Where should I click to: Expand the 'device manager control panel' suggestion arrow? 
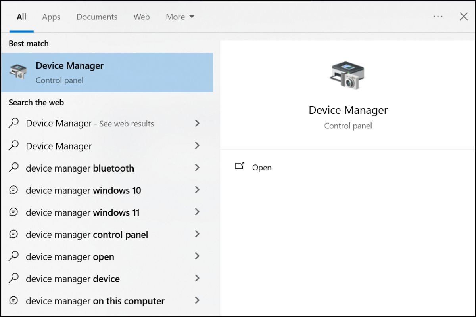tap(197, 235)
